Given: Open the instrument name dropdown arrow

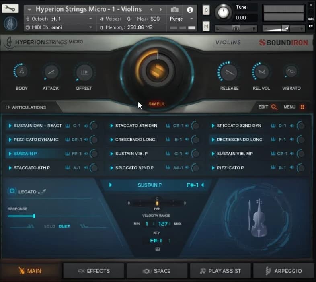Looking at the screenshot, I should pos(29,10).
